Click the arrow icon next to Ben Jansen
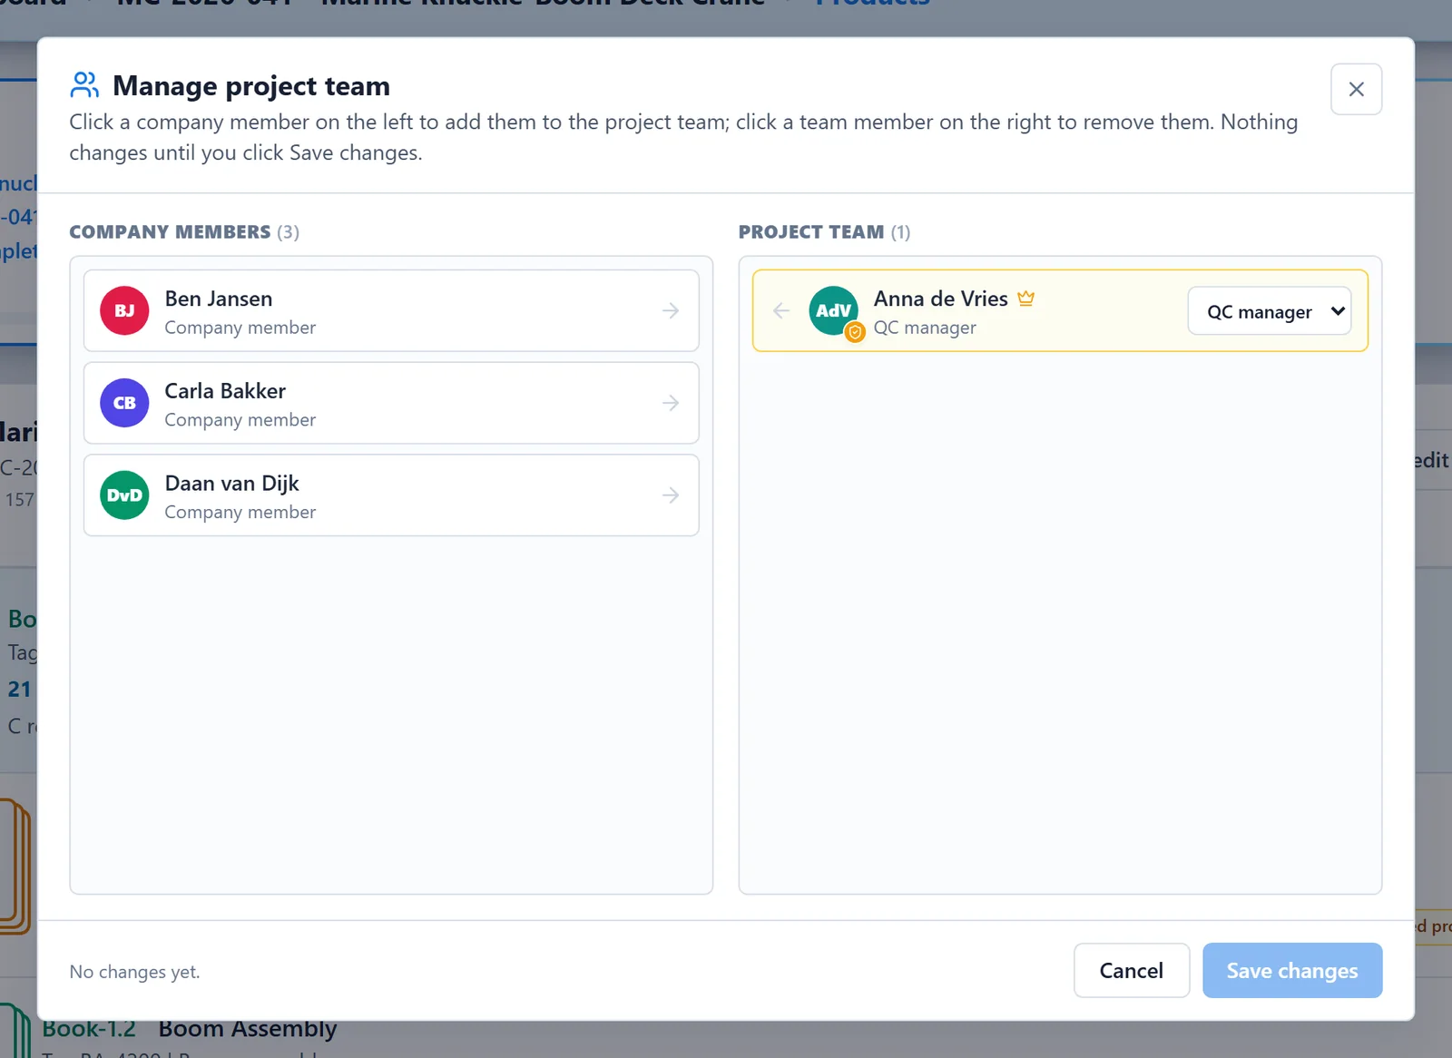This screenshot has height=1058, width=1452. (671, 311)
